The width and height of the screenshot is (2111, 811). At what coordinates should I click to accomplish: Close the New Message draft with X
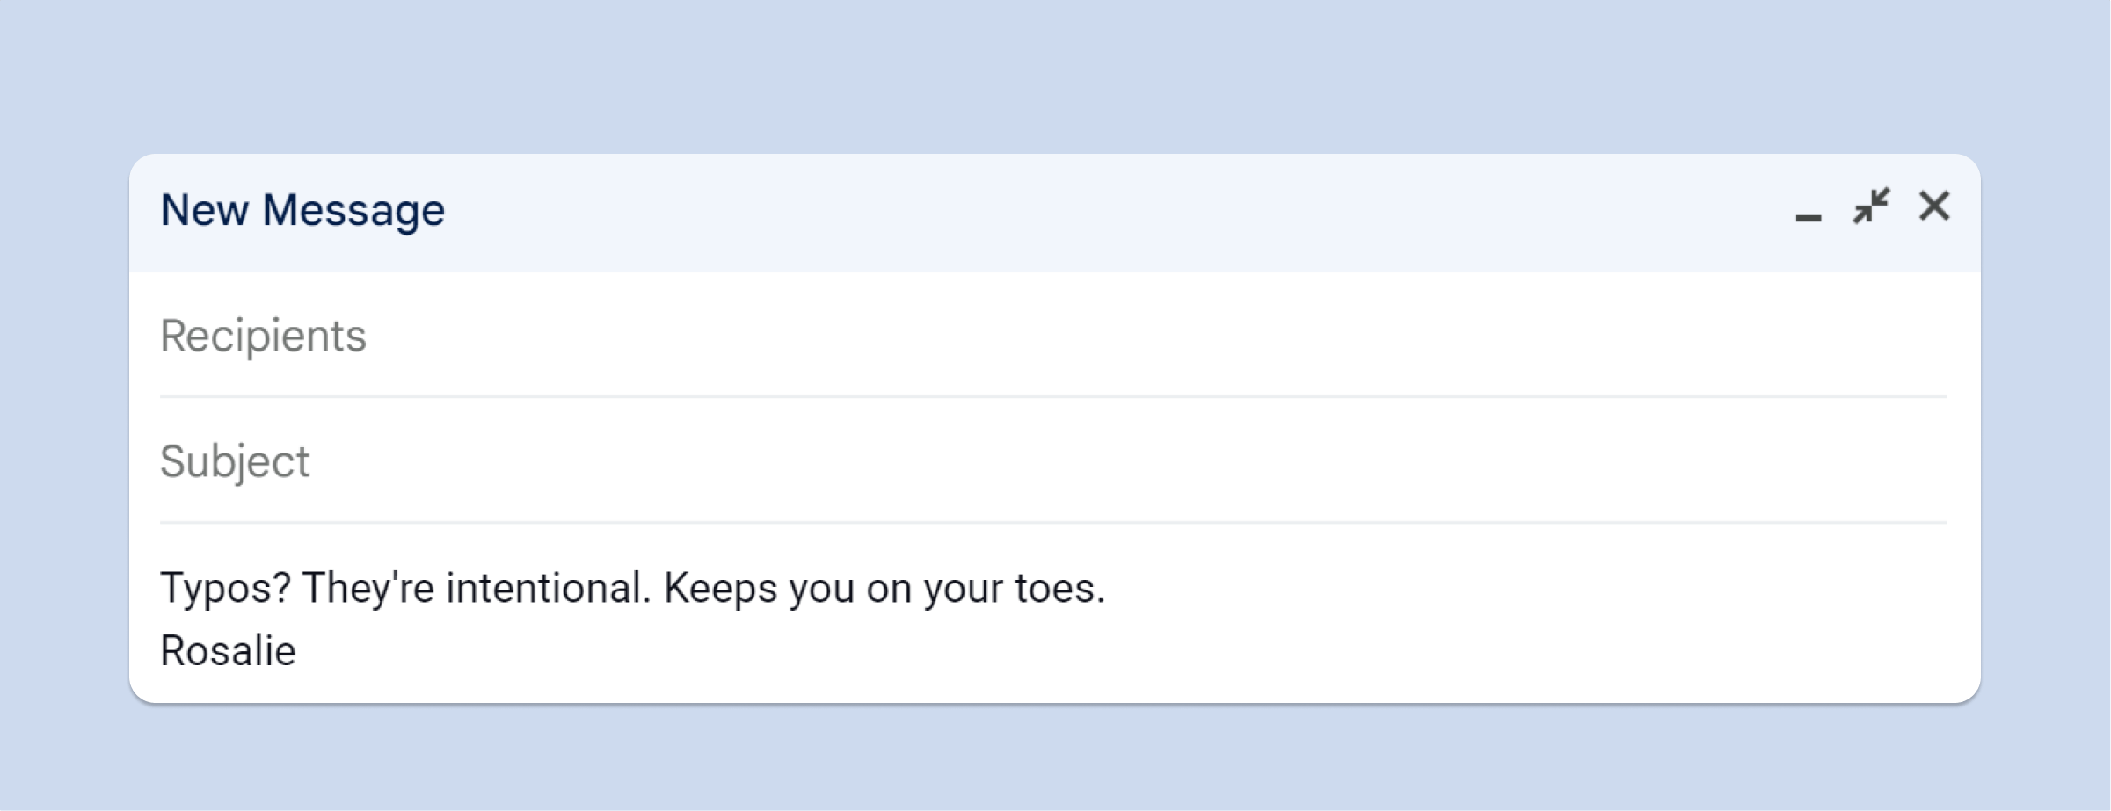pyautogui.click(x=1934, y=207)
